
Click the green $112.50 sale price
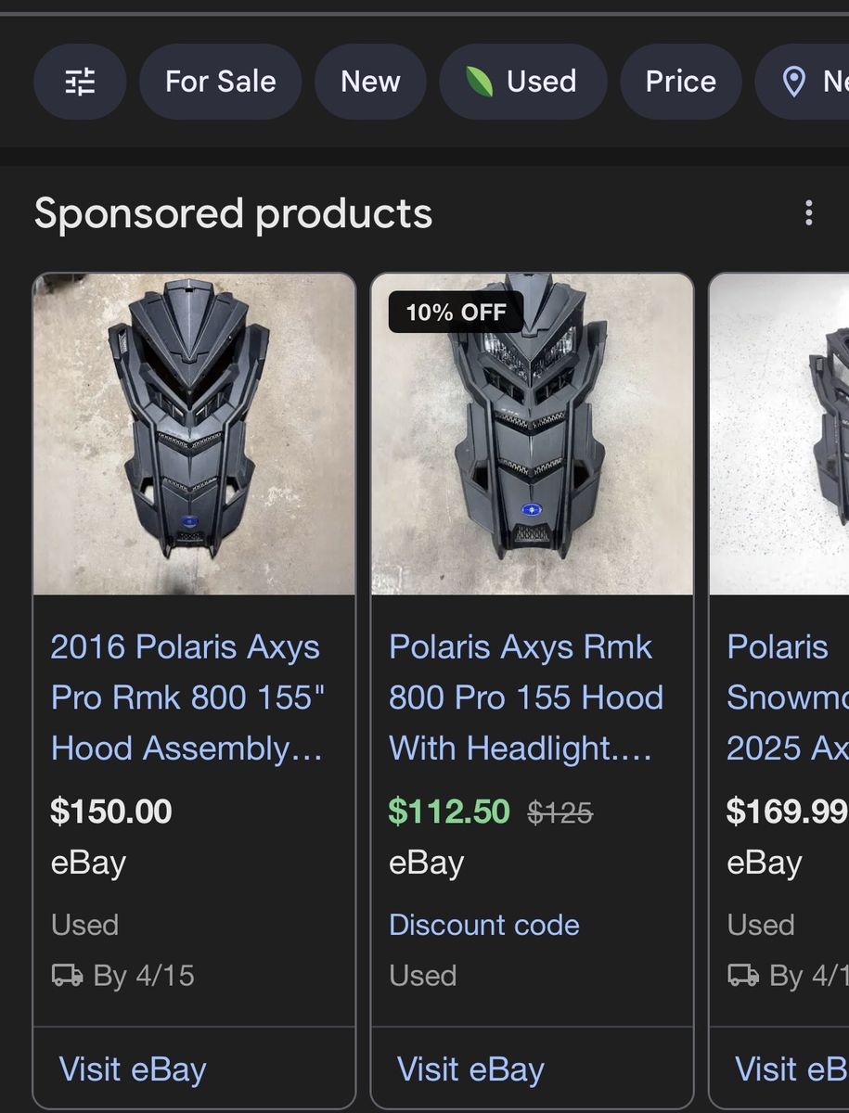tap(449, 812)
